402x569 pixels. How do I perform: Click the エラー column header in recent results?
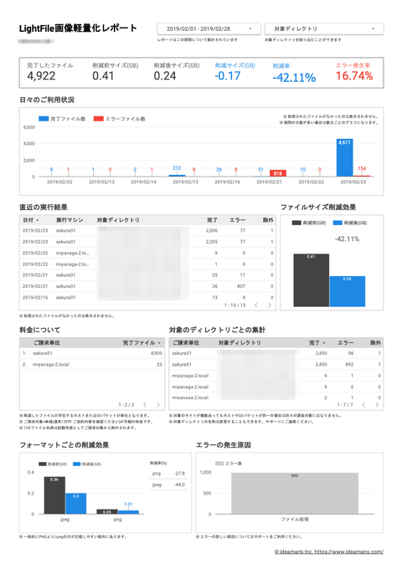238,220
